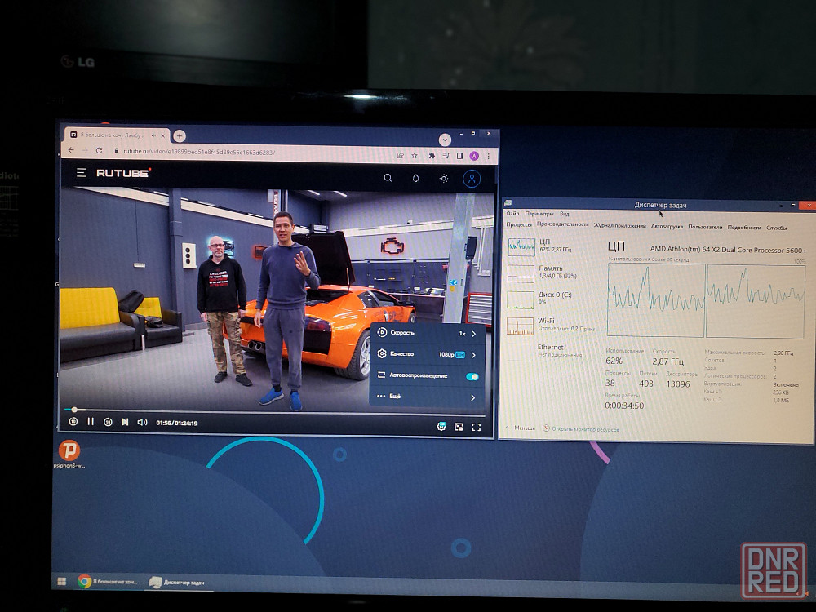The width and height of the screenshot is (816, 612).
Task: Pause the video
Action: (91, 422)
